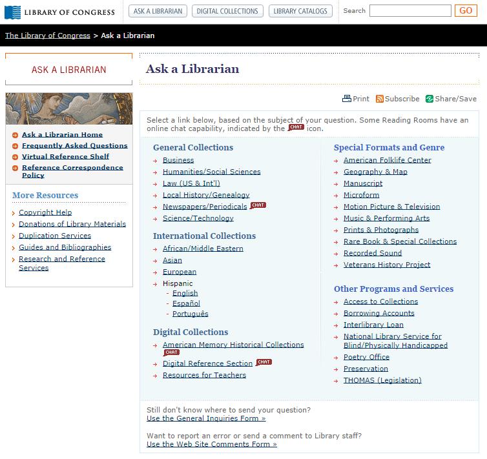Click orange arrow bullet beside Ask a Librarian Home
The width and height of the screenshot is (487, 459).
15,135
